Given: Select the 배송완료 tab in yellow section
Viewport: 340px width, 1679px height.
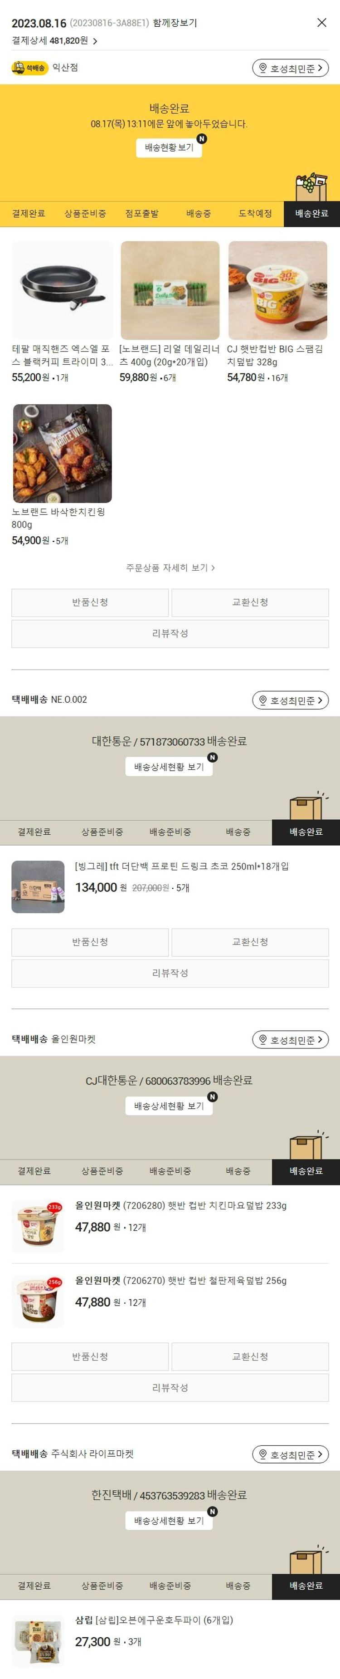Looking at the screenshot, I should 311,214.
